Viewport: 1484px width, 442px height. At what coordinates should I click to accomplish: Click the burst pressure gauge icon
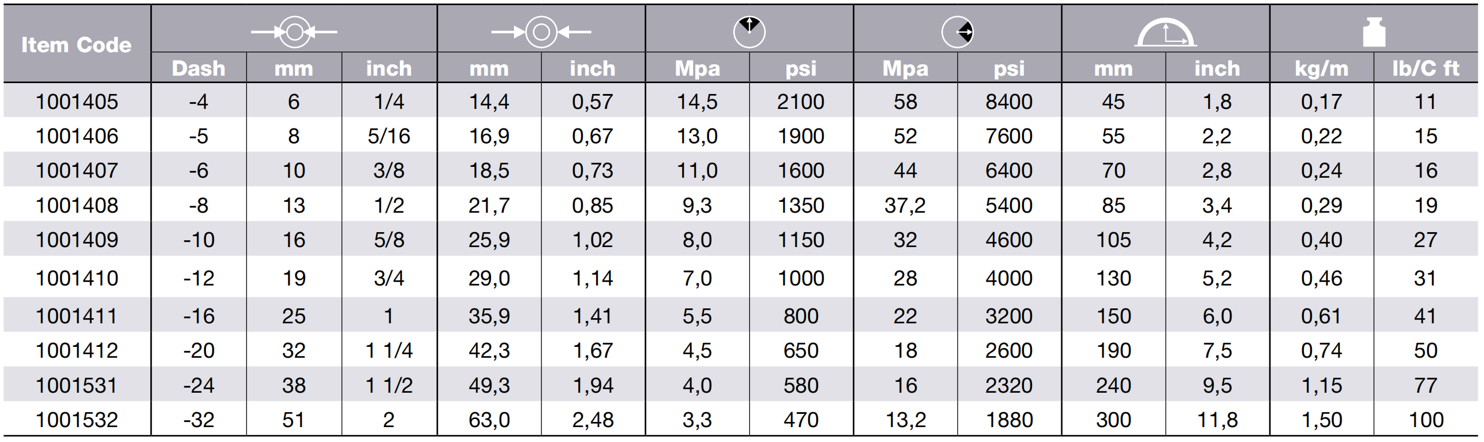pyautogui.click(x=957, y=32)
